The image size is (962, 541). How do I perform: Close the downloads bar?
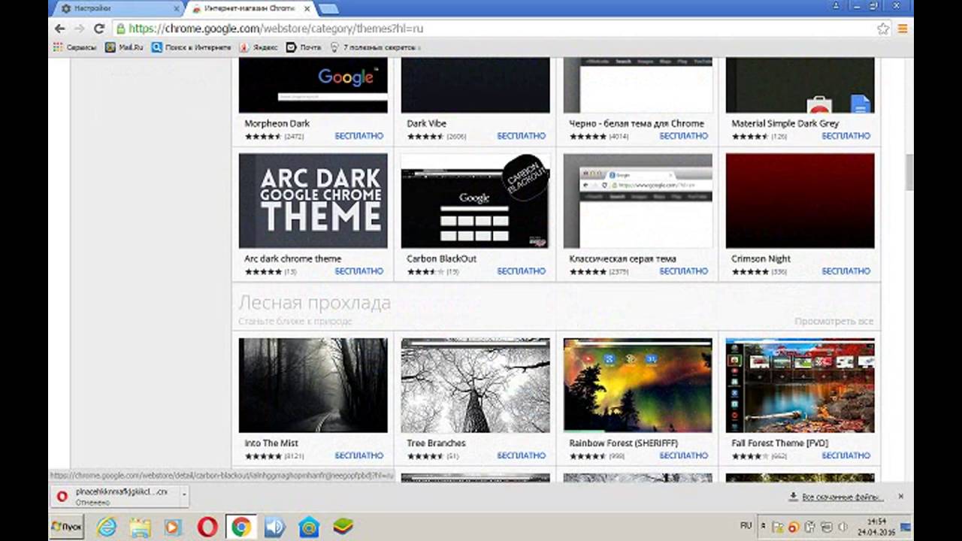tap(900, 497)
